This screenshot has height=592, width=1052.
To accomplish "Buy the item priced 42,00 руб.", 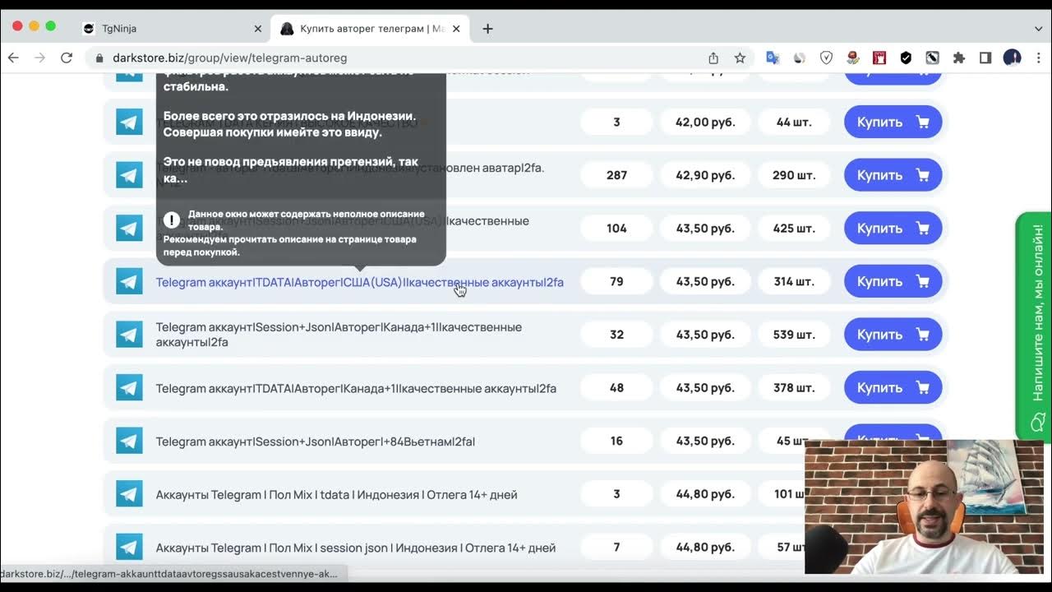I will [893, 122].
